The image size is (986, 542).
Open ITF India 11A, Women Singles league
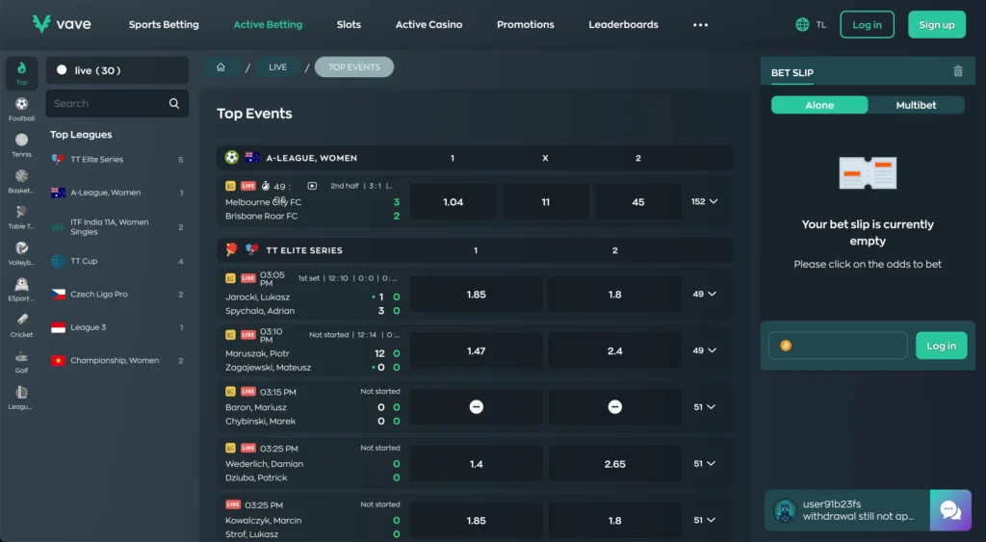(x=117, y=226)
